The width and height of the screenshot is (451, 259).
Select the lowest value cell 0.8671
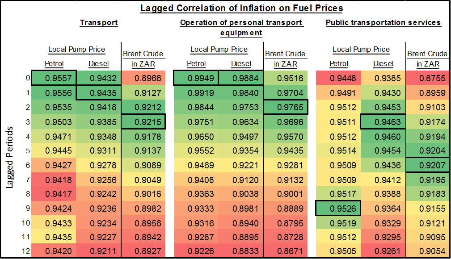point(286,251)
